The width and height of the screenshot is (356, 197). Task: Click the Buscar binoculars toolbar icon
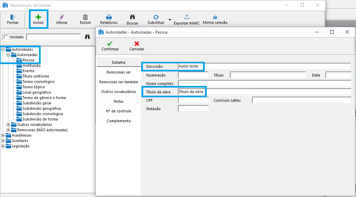[x=132, y=17]
